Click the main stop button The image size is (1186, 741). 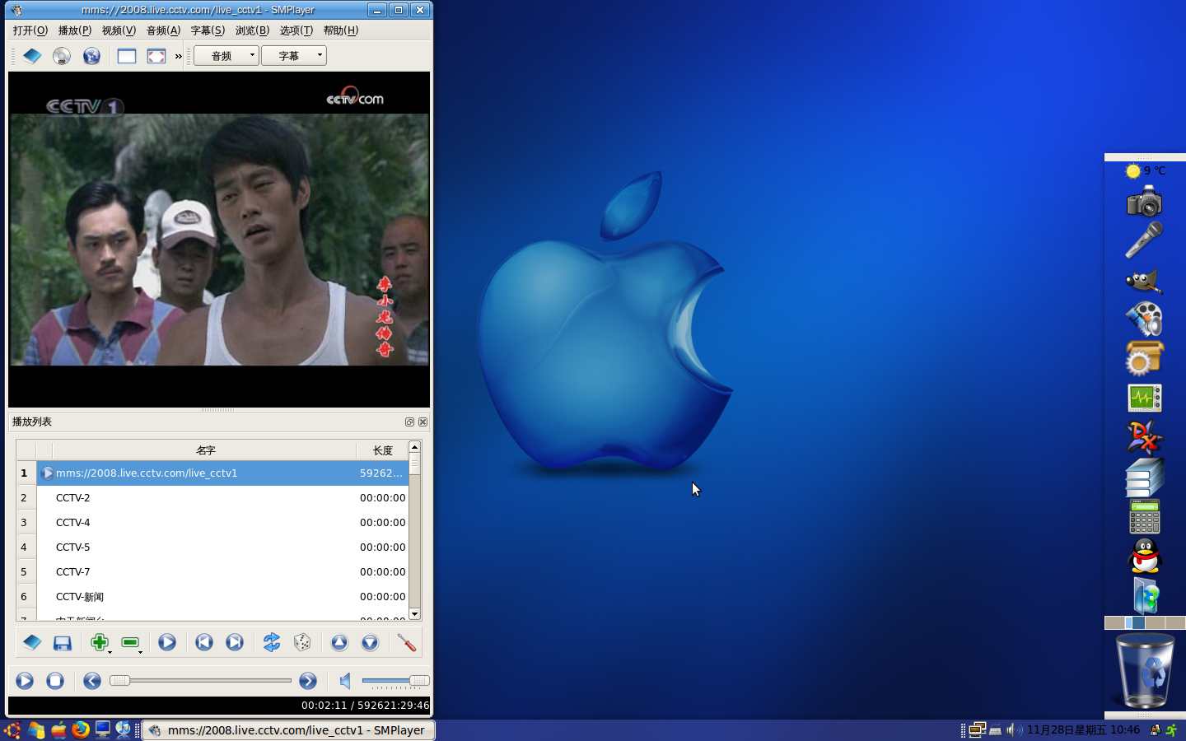[55, 681]
